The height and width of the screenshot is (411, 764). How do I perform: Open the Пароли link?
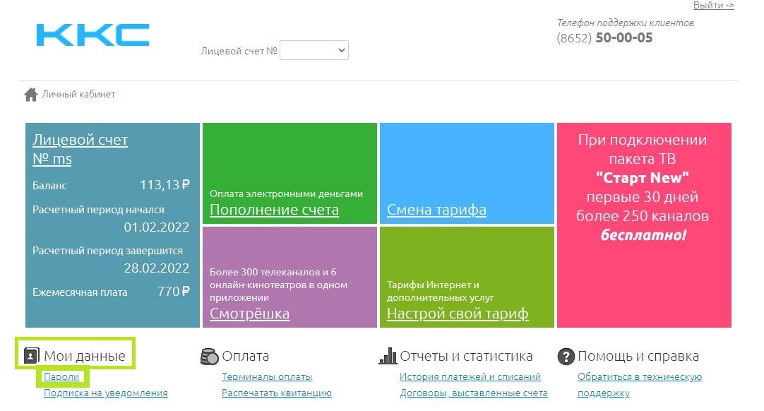point(61,377)
